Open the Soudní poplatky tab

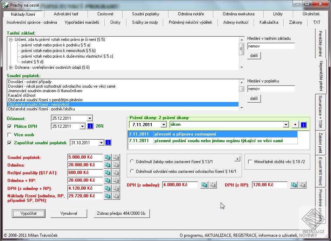[145, 14]
